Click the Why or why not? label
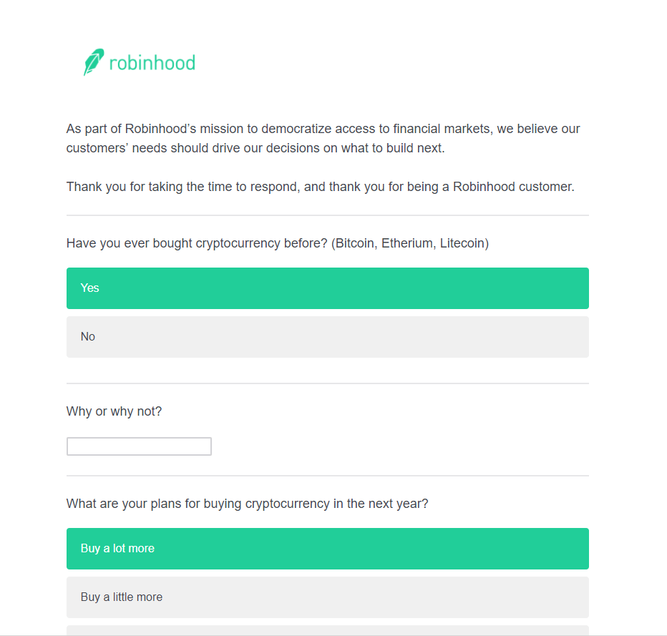667x636 pixels. pos(114,411)
